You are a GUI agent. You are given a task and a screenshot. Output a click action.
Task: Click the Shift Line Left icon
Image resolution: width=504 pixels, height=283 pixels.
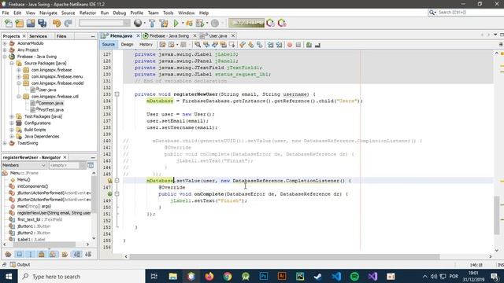click(x=270, y=45)
